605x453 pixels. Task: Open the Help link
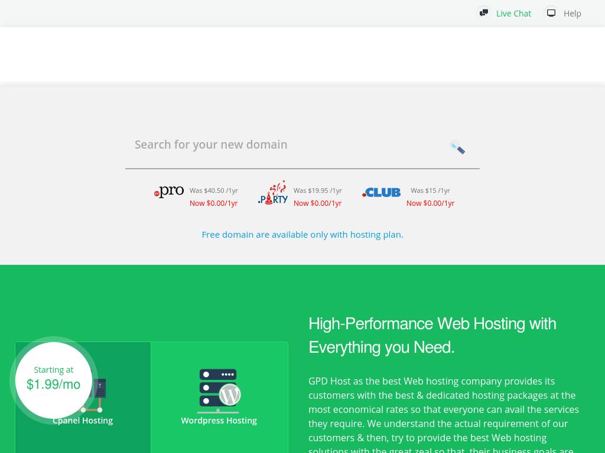pyautogui.click(x=572, y=14)
